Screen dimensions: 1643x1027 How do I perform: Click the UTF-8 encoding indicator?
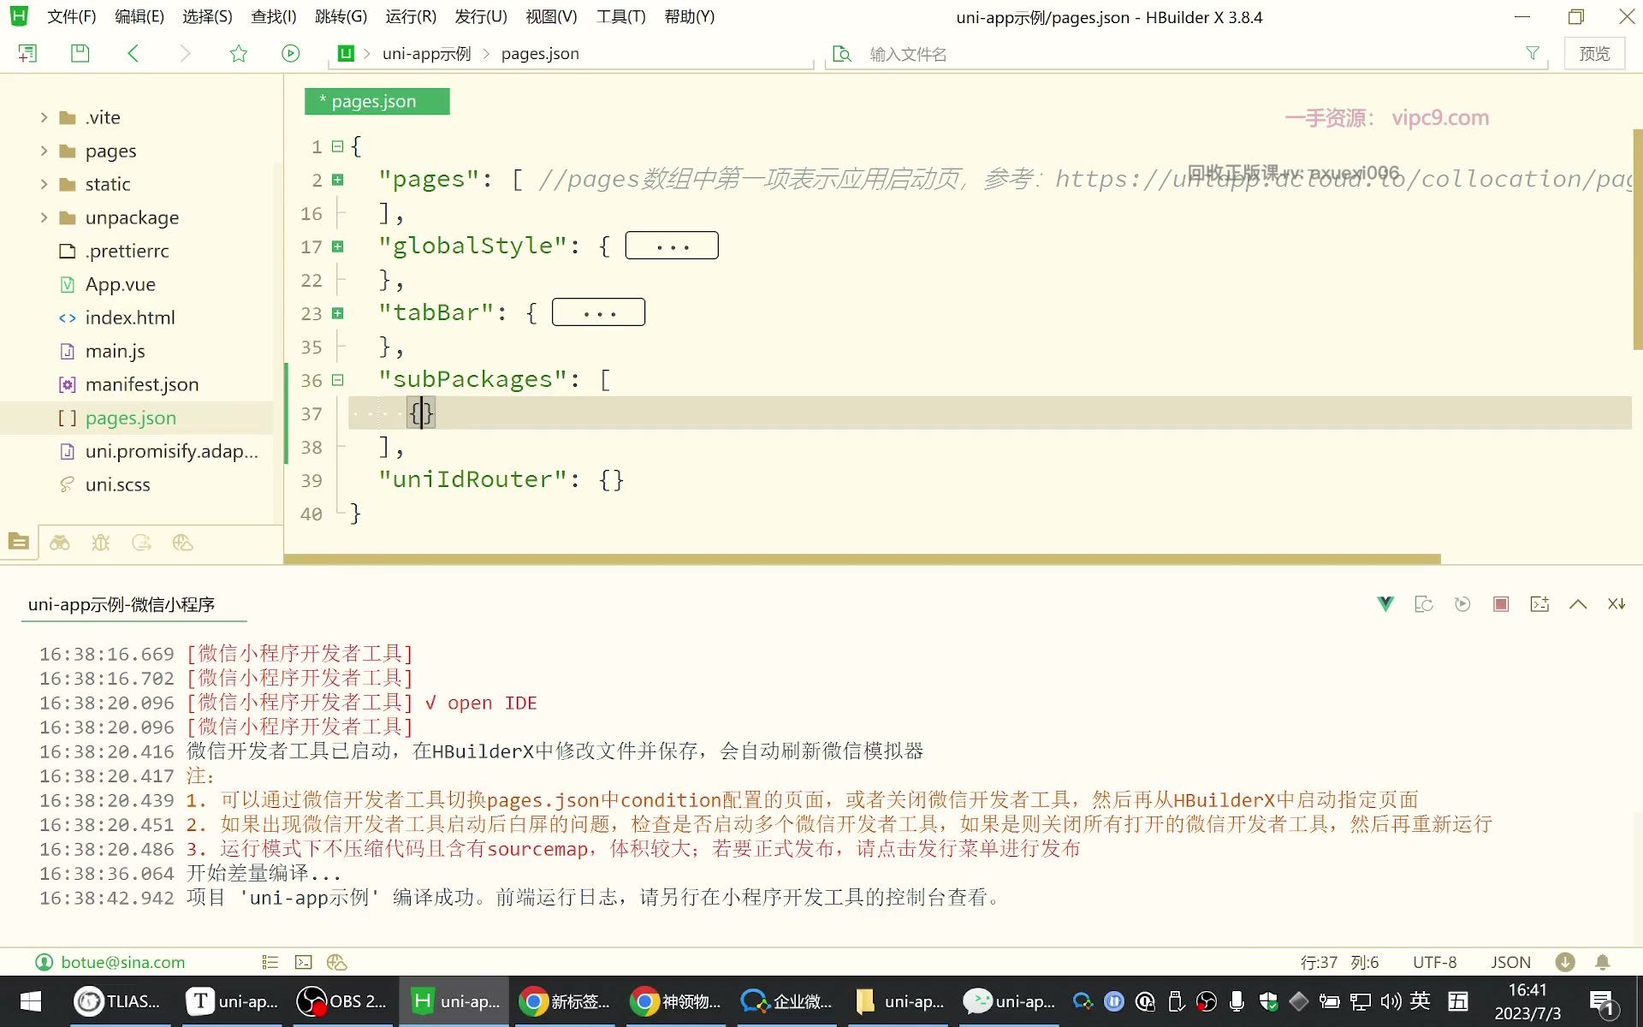pos(1434,962)
